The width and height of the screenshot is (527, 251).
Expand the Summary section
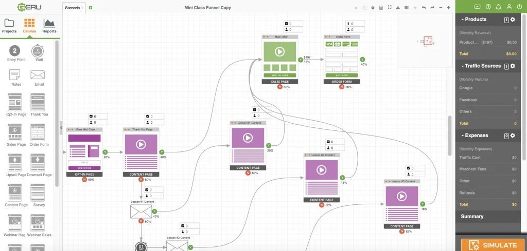(x=472, y=217)
